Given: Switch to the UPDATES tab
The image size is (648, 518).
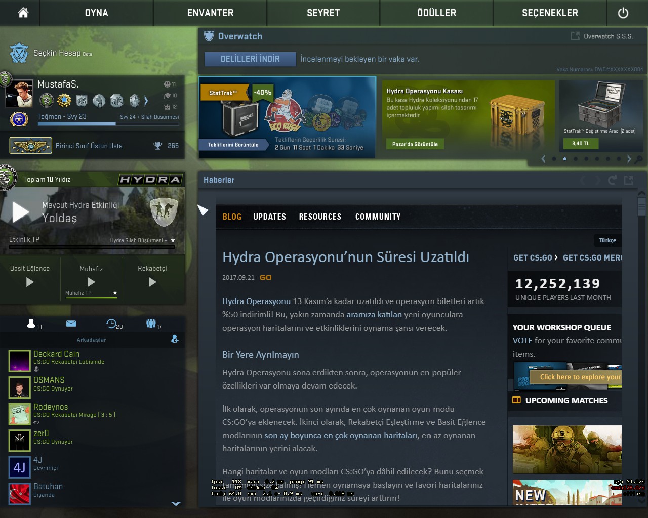Looking at the screenshot, I should 269,217.
